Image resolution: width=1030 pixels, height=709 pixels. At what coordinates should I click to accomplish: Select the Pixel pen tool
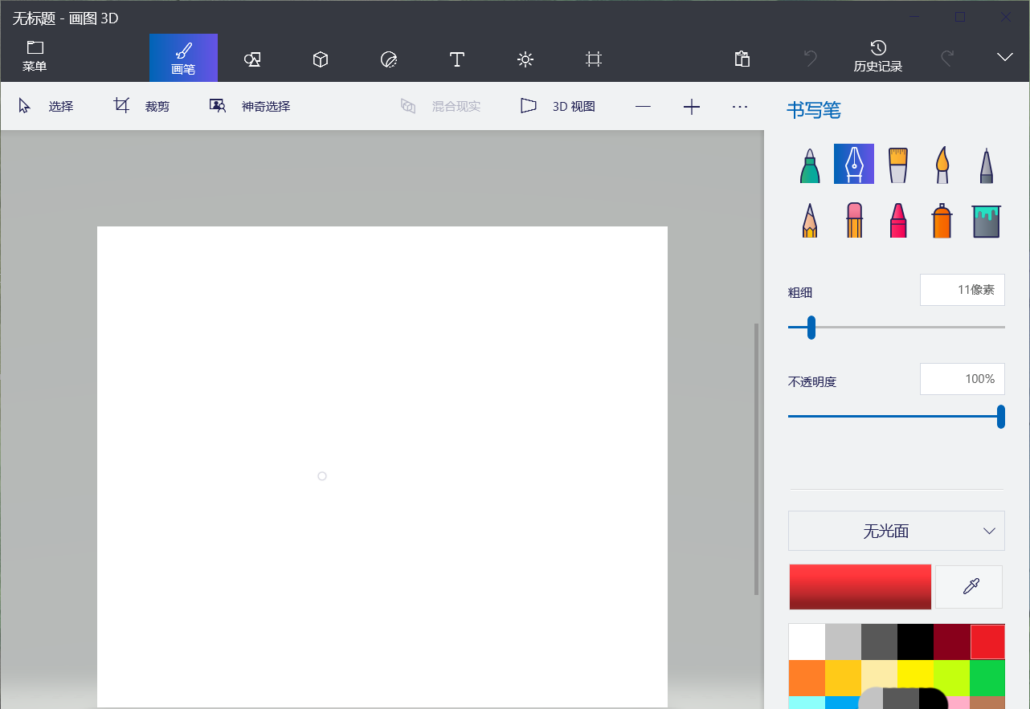(x=987, y=165)
